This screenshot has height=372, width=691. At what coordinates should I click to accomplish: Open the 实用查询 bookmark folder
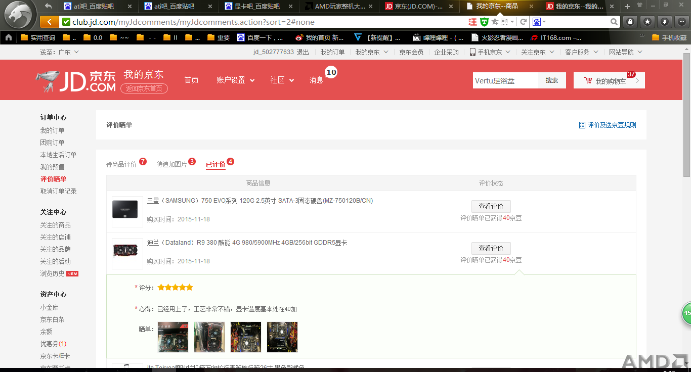[x=38, y=37]
